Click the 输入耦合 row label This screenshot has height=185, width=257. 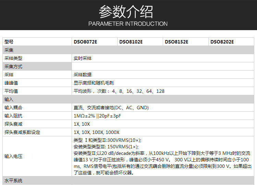13,108
